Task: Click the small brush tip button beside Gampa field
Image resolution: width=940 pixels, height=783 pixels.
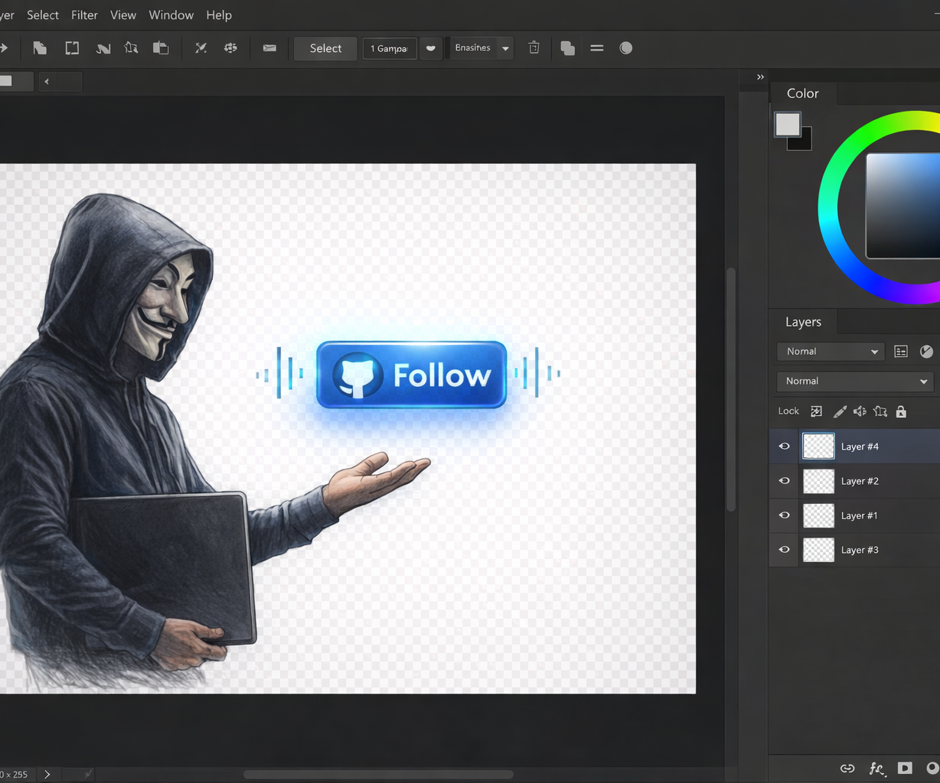Action: [431, 48]
